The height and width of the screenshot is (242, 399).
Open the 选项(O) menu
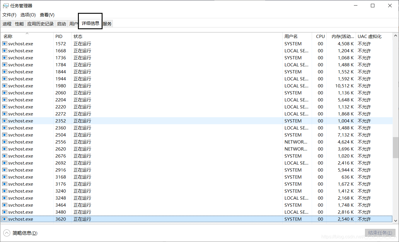(28, 15)
